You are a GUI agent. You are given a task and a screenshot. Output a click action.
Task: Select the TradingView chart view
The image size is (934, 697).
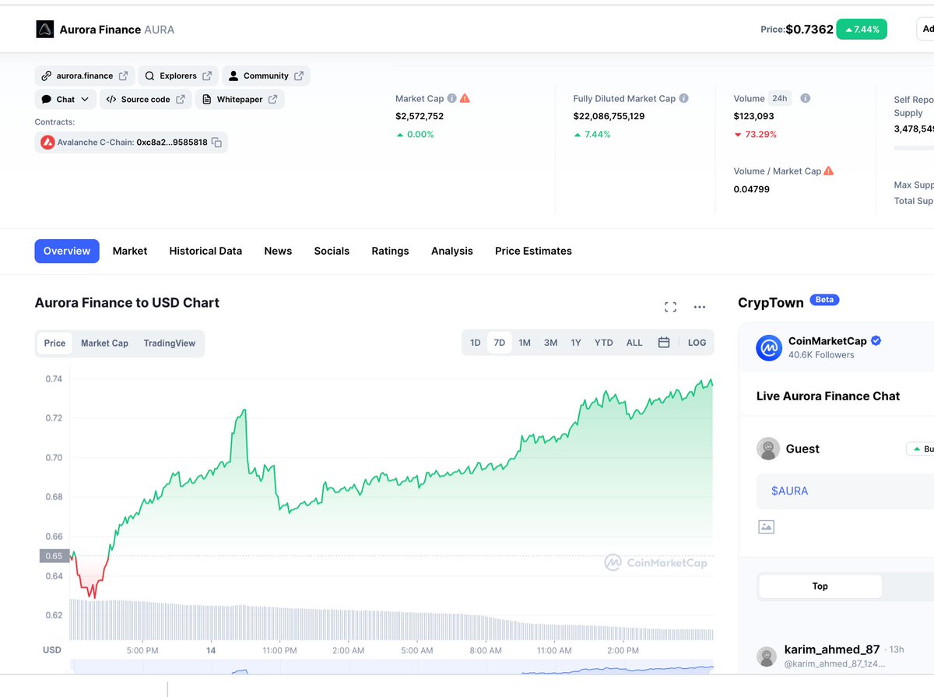coord(170,343)
